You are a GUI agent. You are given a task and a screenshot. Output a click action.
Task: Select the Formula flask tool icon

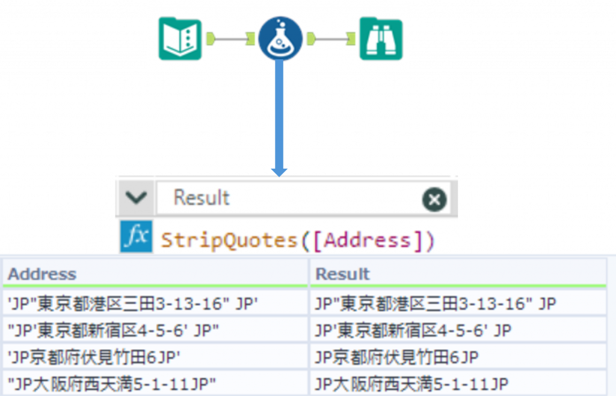280,39
